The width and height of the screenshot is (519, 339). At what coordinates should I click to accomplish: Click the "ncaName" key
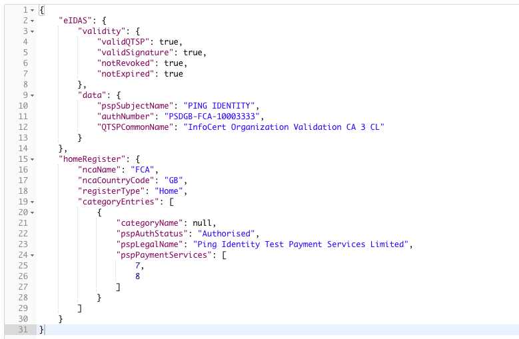99,170
